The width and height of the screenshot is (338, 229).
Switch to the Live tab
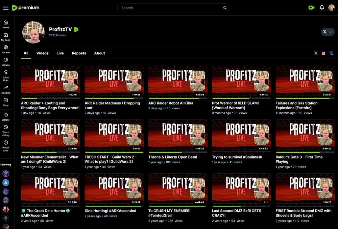coord(60,53)
